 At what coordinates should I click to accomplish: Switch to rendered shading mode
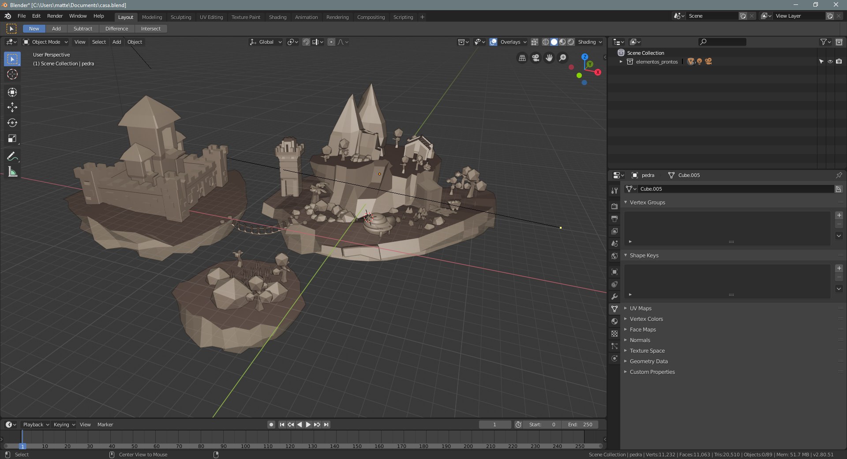pos(571,42)
